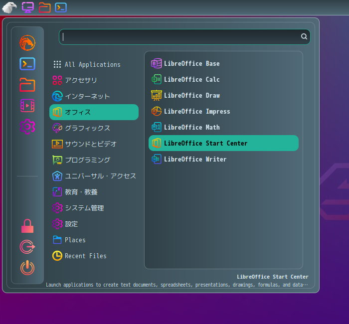Select All Applications category
The image size is (349, 324).
94,64
